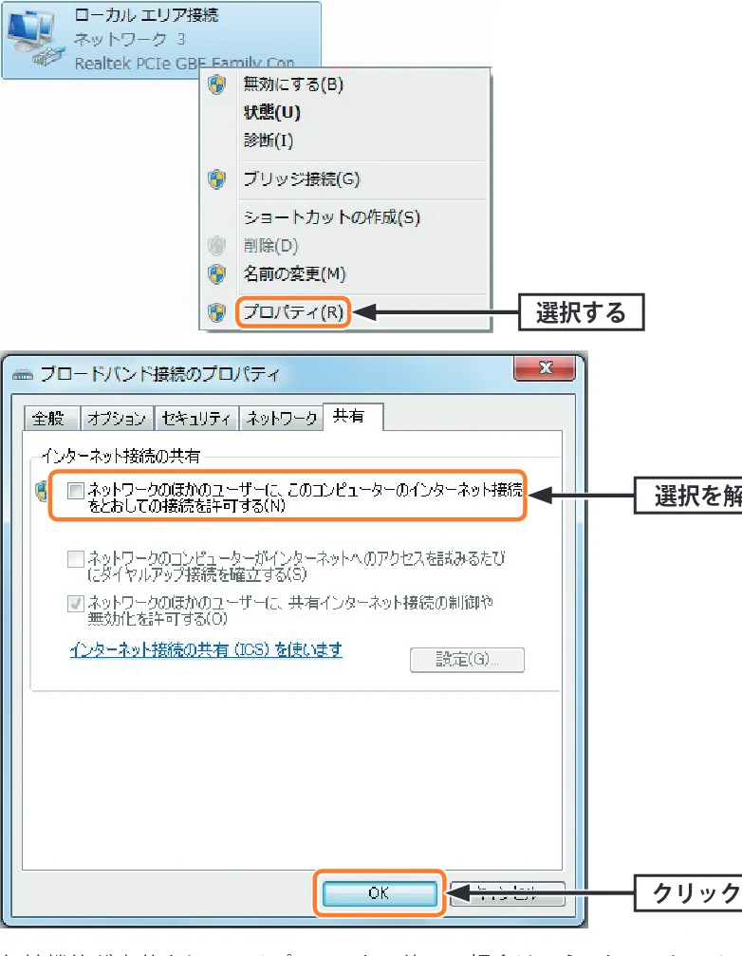This screenshot has width=742, height=956.
Task: Open the セキュリティ tab
Action: click(x=196, y=419)
